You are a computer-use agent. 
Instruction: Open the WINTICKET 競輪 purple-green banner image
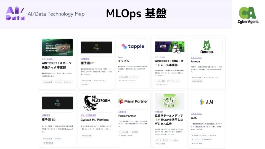[170, 47]
